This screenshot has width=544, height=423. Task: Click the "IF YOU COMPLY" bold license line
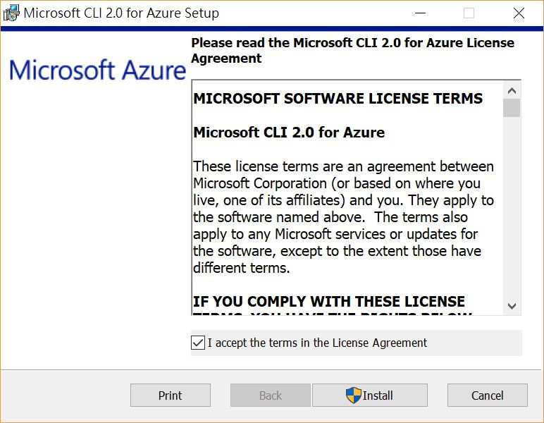(x=329, y=302)
